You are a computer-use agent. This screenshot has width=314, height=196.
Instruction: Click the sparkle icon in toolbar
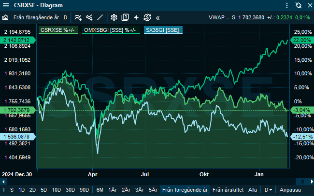click(x=136, y=17)
